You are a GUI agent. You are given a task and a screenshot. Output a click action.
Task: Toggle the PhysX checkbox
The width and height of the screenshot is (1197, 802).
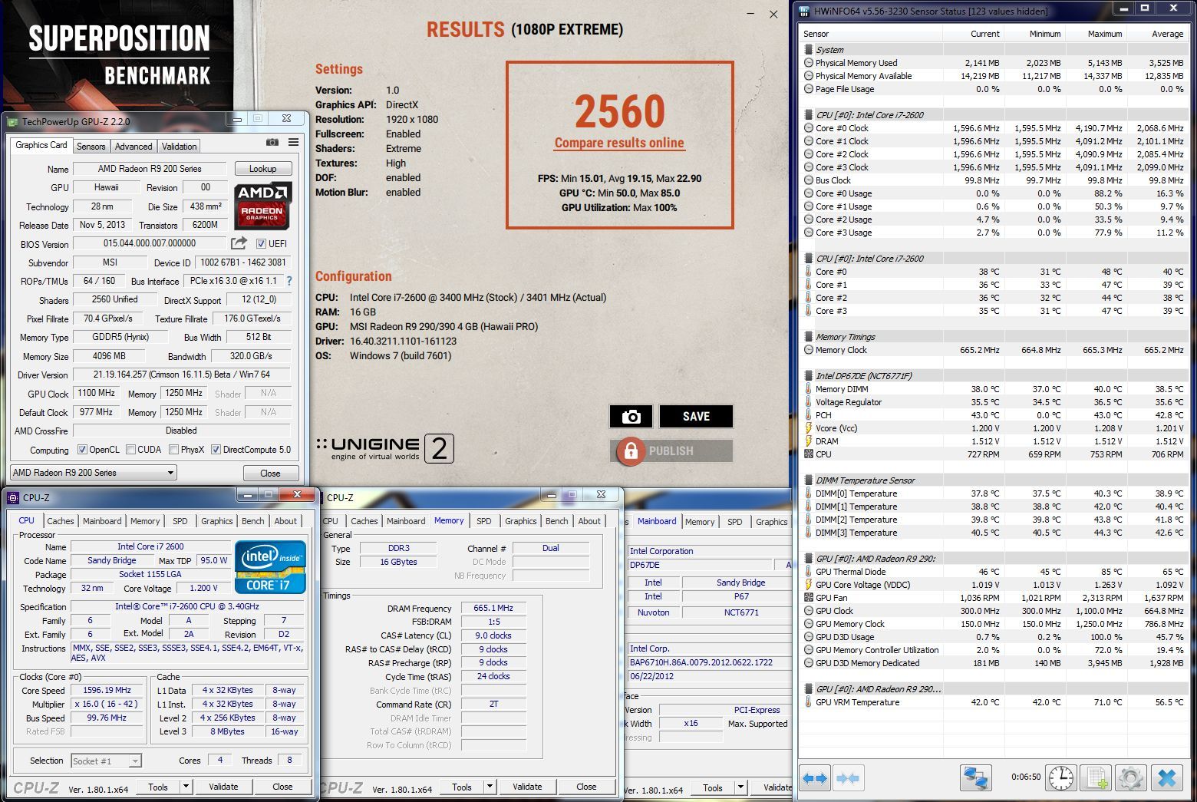pos(173,450)
